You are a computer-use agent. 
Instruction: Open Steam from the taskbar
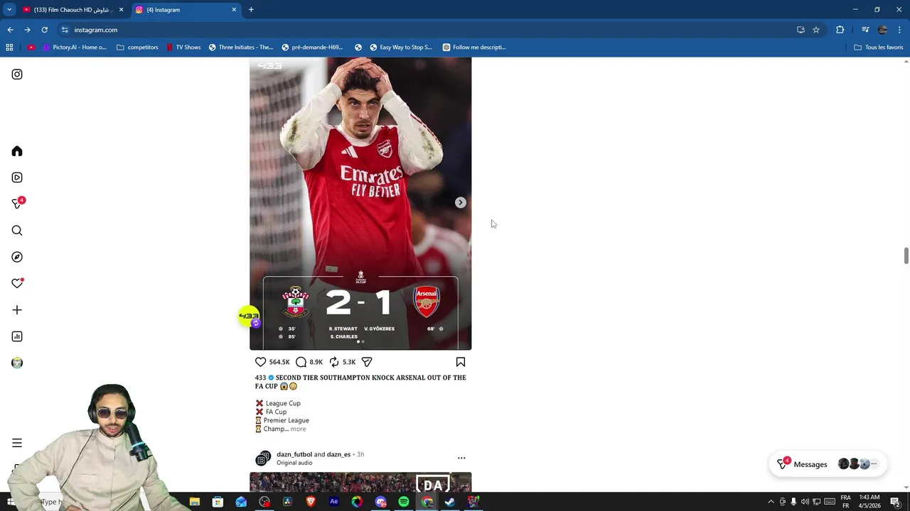pos(450,502)
